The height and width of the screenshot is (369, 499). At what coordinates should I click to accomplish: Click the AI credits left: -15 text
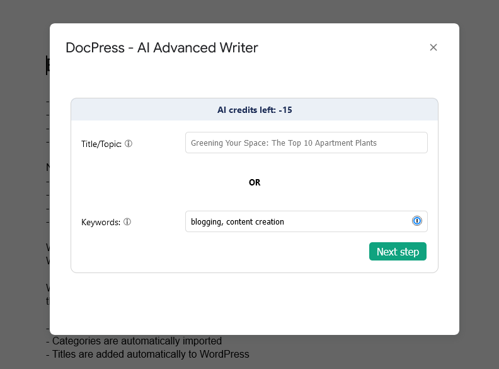tap(255, 110)
